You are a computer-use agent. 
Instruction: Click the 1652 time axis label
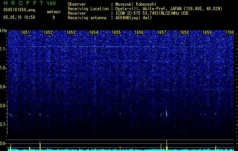48,32
